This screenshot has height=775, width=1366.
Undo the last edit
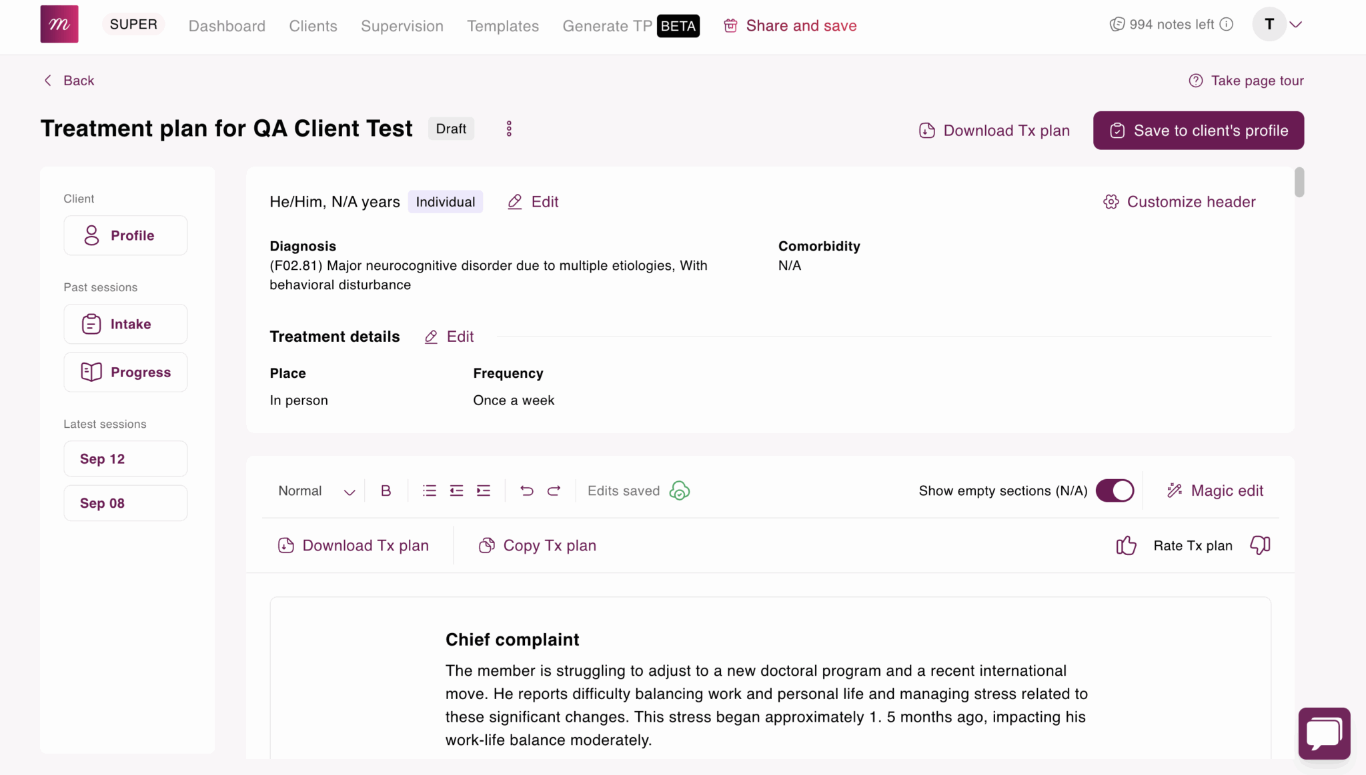tap(526, 490)
